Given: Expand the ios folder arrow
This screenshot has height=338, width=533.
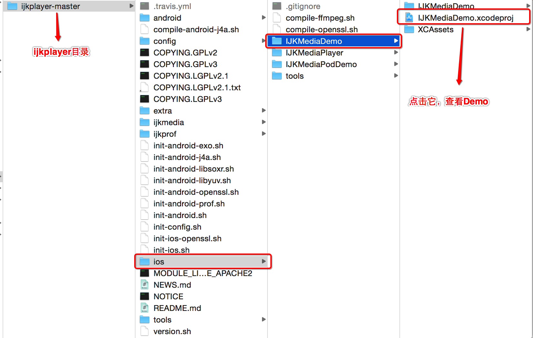Looking at the screenshot, I should pos(264,261).
